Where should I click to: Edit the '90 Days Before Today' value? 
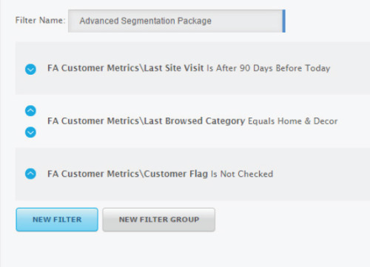(x=285, y=68)
